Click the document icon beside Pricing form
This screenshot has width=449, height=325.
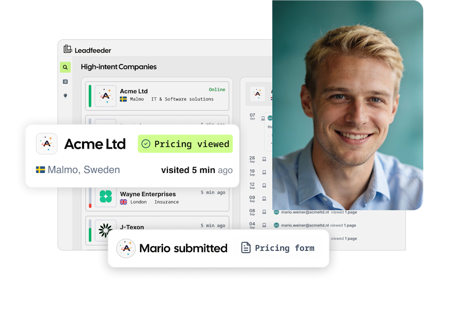click(246, 248)
